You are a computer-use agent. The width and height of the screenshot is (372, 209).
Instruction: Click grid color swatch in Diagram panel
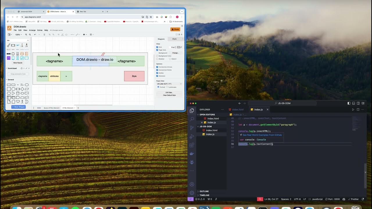(x=179, y=47)
